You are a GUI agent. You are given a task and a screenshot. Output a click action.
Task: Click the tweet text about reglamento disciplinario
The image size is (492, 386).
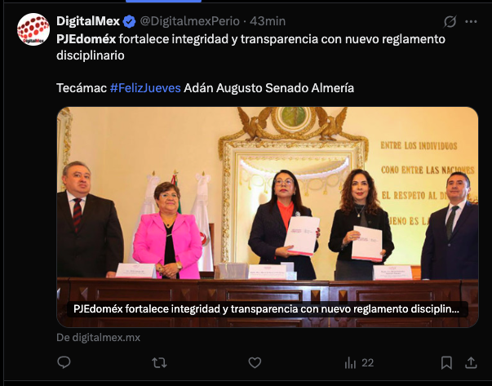(250, 47)
